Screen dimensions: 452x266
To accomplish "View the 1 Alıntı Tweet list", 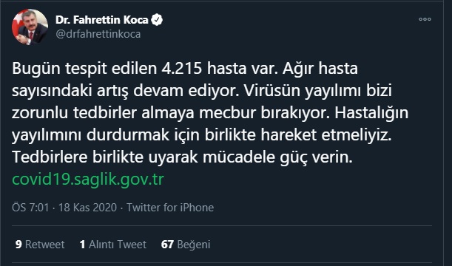I will [x=113, y=245].
